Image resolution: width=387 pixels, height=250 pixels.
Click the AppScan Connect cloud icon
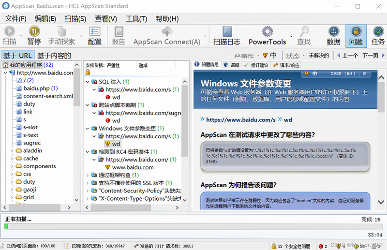click(x=167, y=31)
